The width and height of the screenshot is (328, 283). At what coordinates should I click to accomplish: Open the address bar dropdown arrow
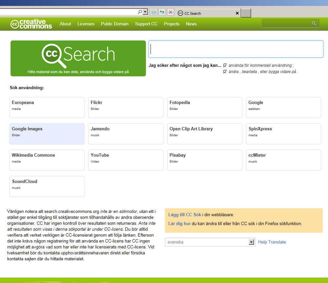click(145, 12)
